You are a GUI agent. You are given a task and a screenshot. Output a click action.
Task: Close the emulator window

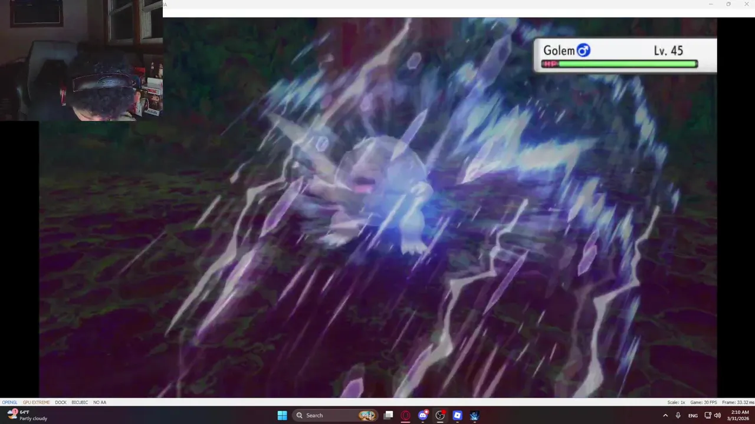point(746,4)
